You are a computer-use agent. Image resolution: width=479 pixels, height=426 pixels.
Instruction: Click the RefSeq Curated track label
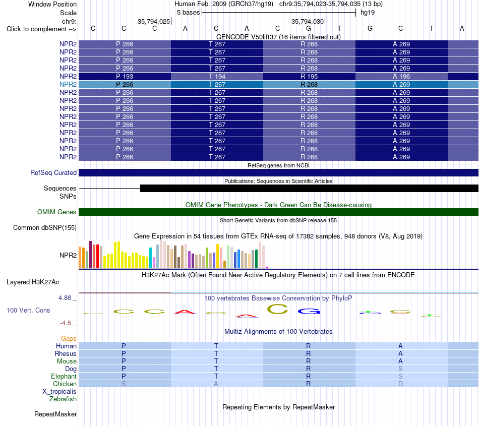click(x=53, y=172)
